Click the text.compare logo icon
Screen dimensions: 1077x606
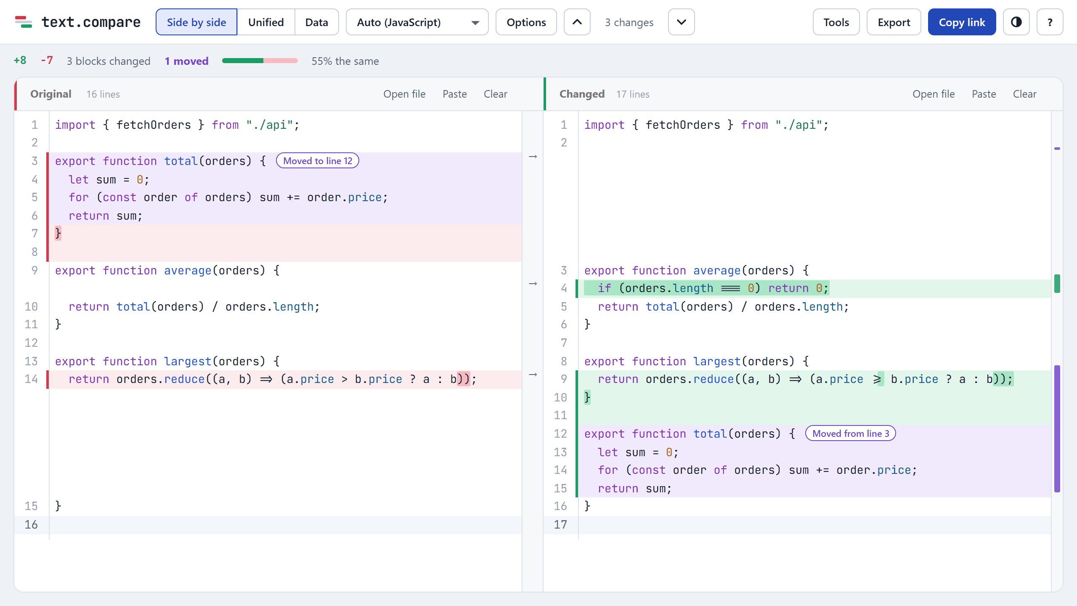[24, 22]
